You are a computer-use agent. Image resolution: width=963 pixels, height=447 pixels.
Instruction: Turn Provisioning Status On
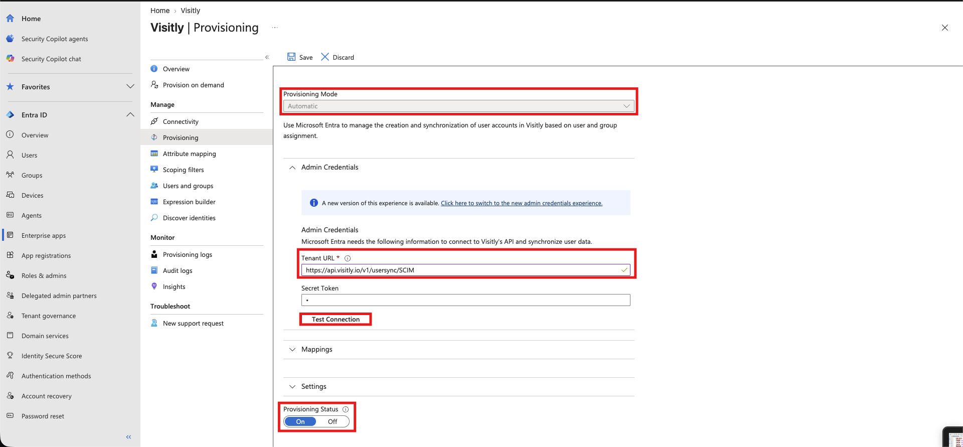[300, 421]
